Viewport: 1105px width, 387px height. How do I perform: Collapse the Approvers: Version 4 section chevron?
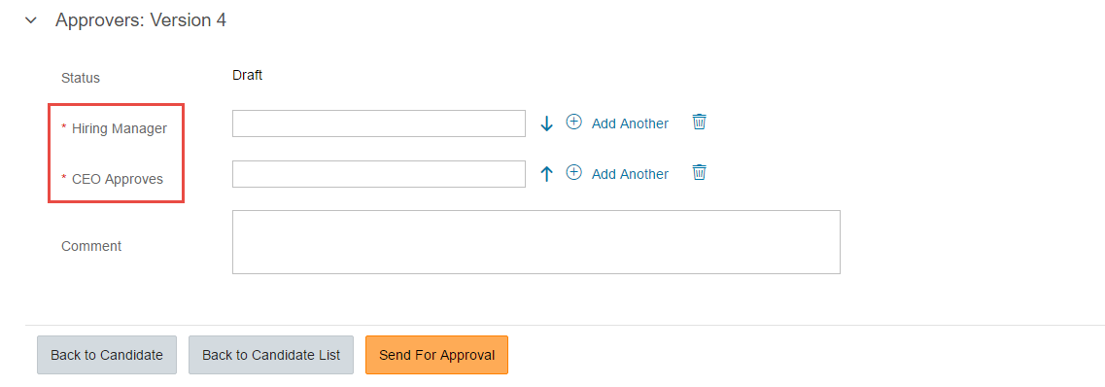coord(30,20)
